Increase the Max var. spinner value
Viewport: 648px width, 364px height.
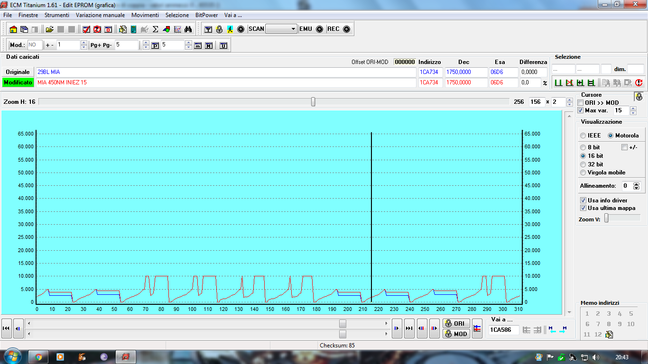click(632, 108)
